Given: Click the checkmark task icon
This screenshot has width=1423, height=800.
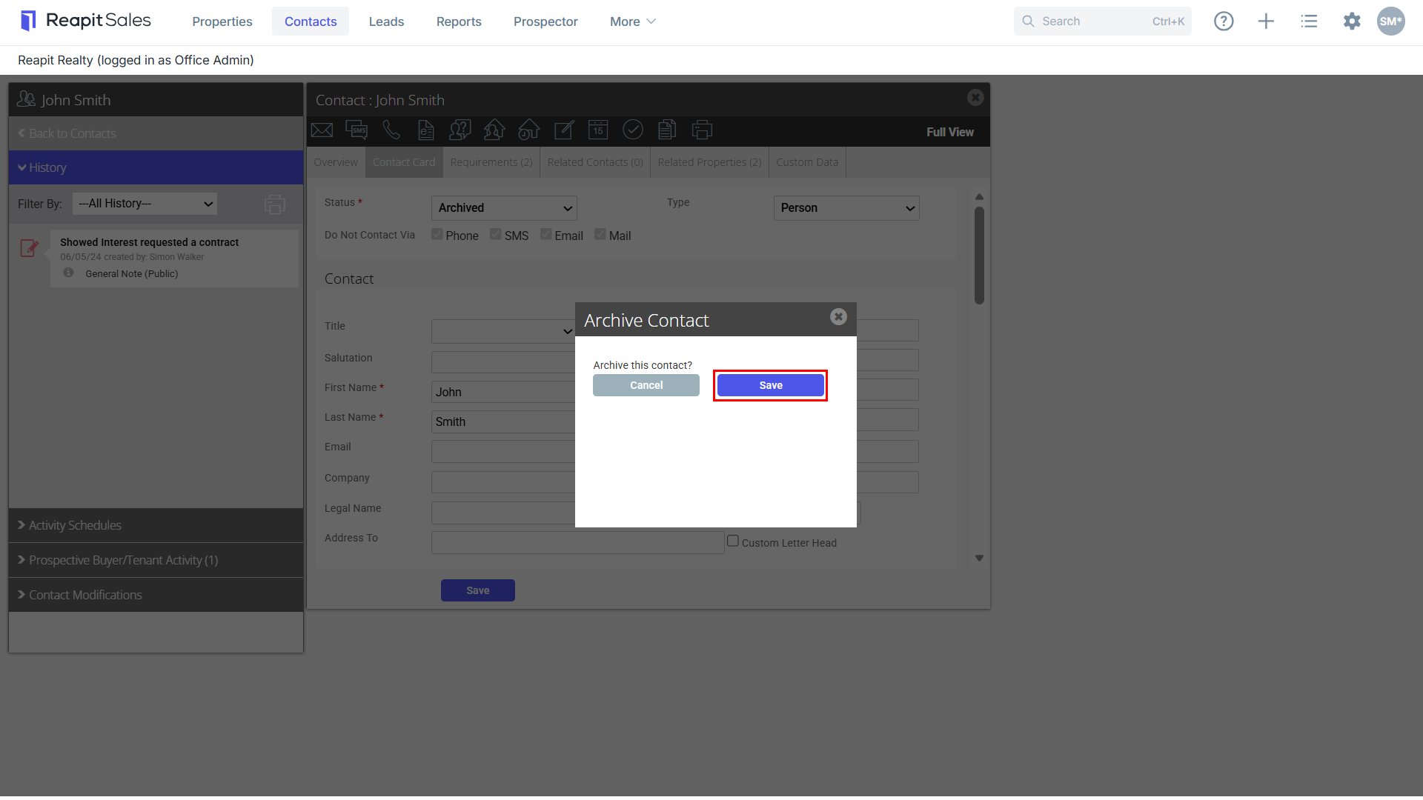Looking at the screenshot, I should click(632, 130).
